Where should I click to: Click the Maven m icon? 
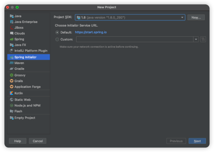click(12, 63)
